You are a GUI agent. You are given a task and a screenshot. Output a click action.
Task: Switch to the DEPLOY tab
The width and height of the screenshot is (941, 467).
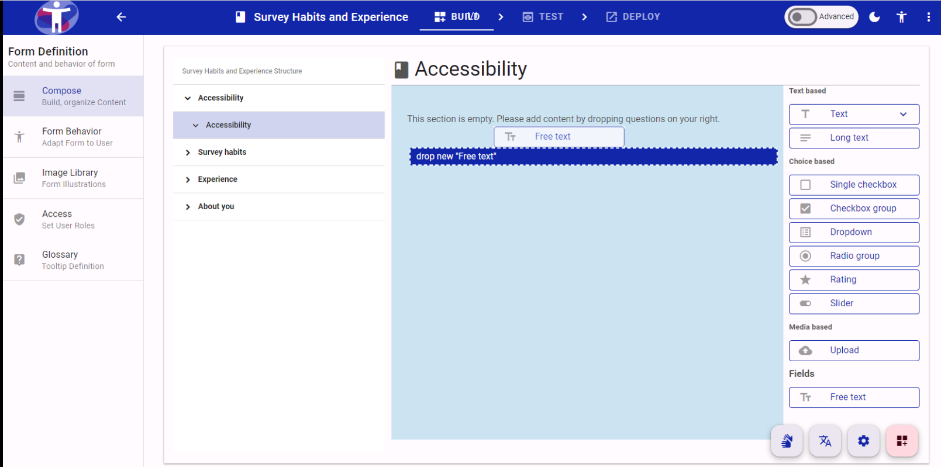(633, 17)
